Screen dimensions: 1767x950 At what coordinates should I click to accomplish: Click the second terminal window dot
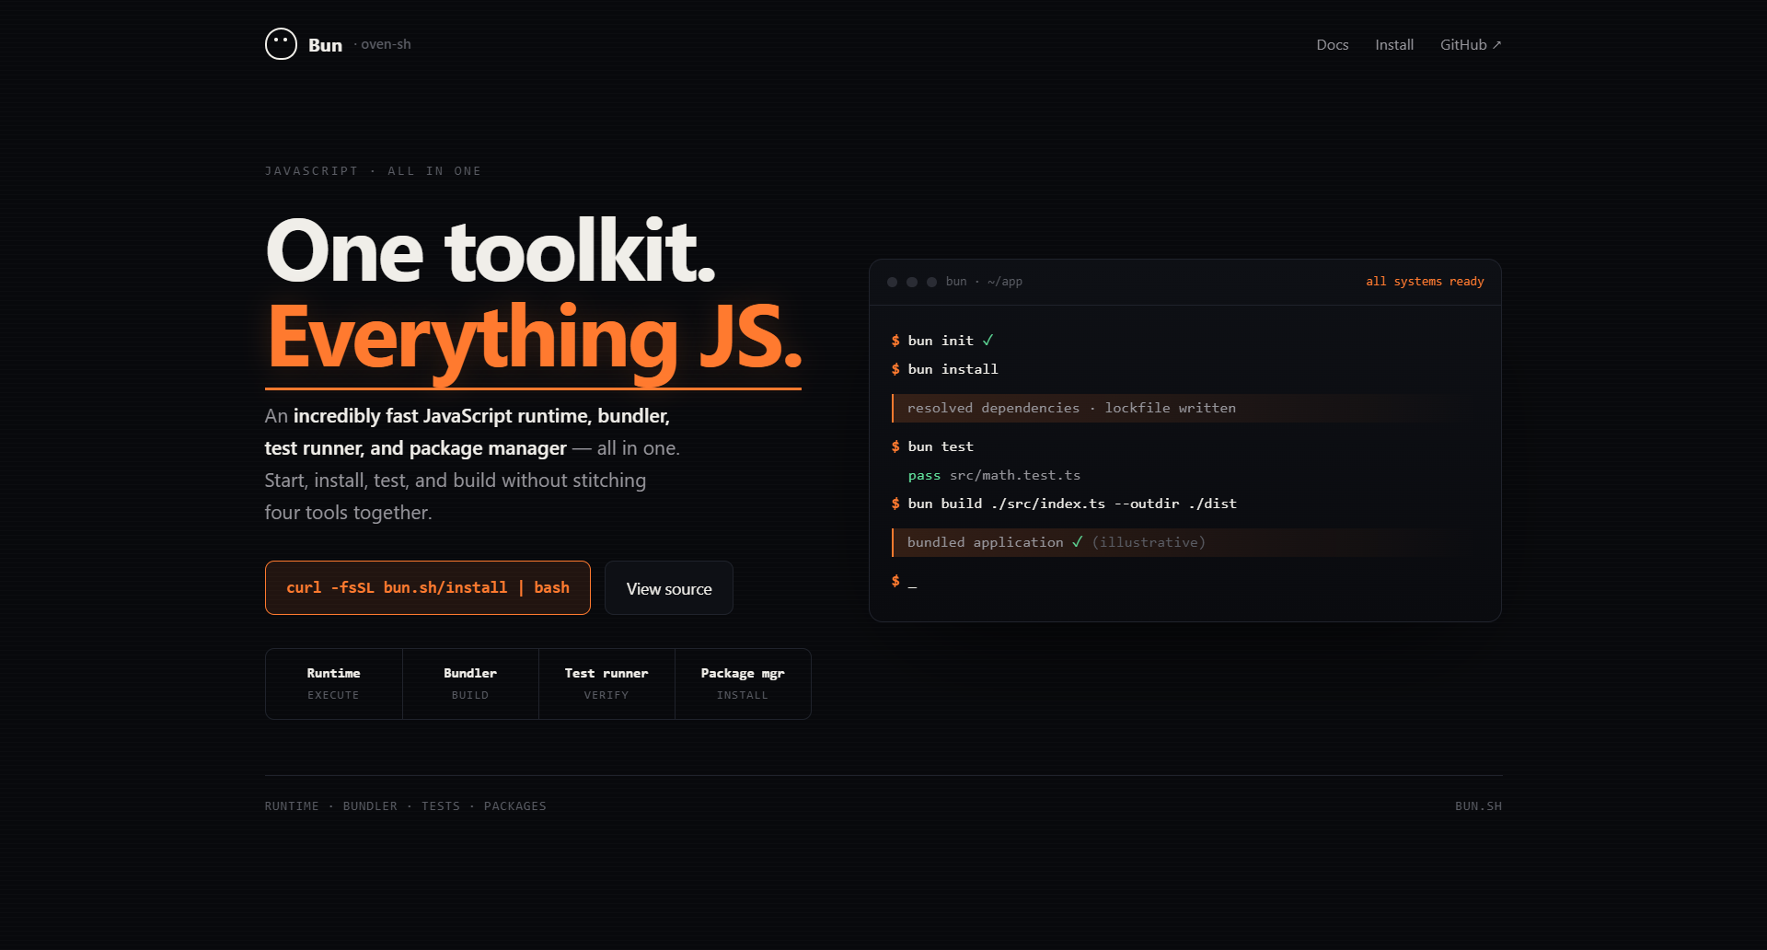pos(912,282)
